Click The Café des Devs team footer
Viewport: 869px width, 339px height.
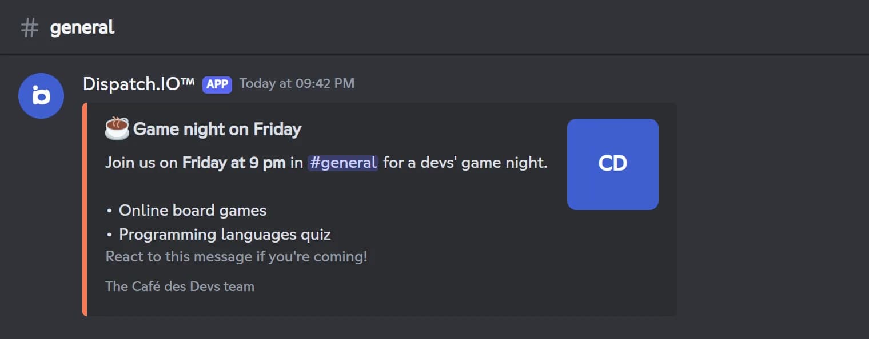click(x=180, y=286)
